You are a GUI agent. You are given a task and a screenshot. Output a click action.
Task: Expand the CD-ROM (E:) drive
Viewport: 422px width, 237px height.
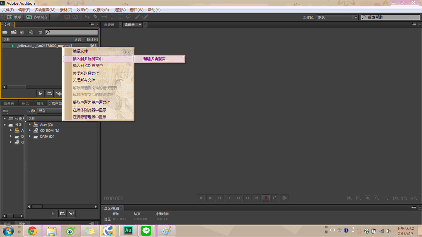pos(30,130)
